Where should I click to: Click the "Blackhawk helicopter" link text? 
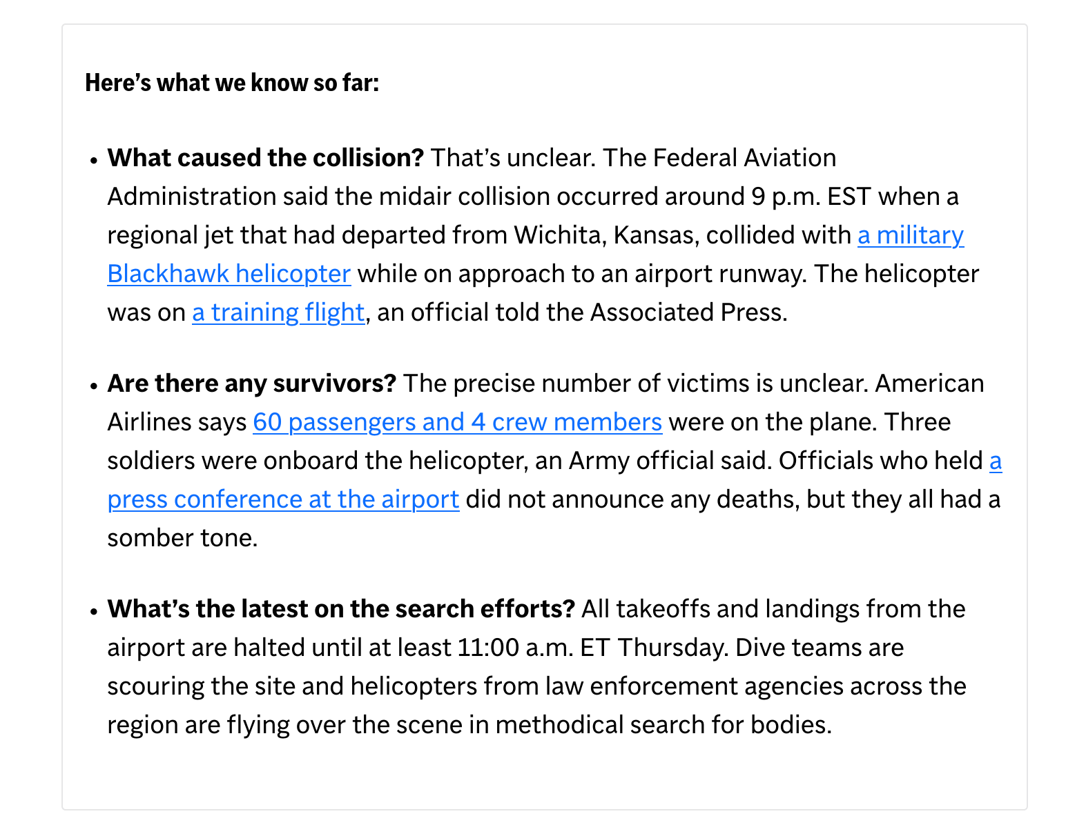pyautogui.click(x=229, y=274)
